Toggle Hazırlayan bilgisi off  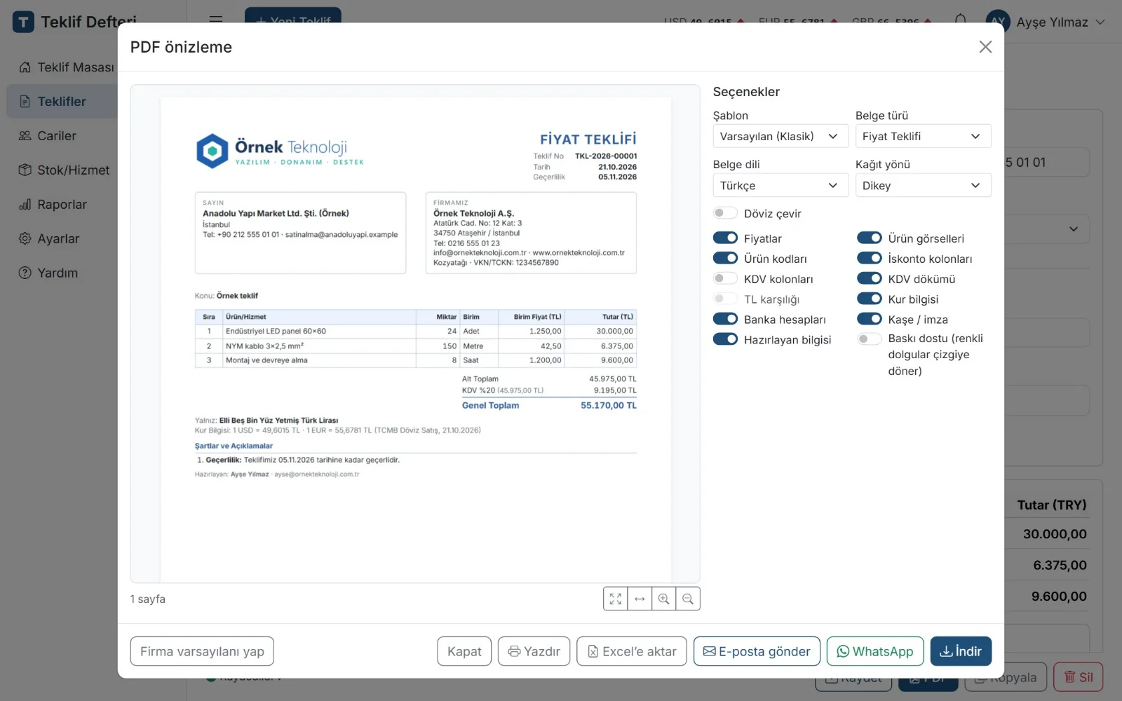(x=725, y=340)
